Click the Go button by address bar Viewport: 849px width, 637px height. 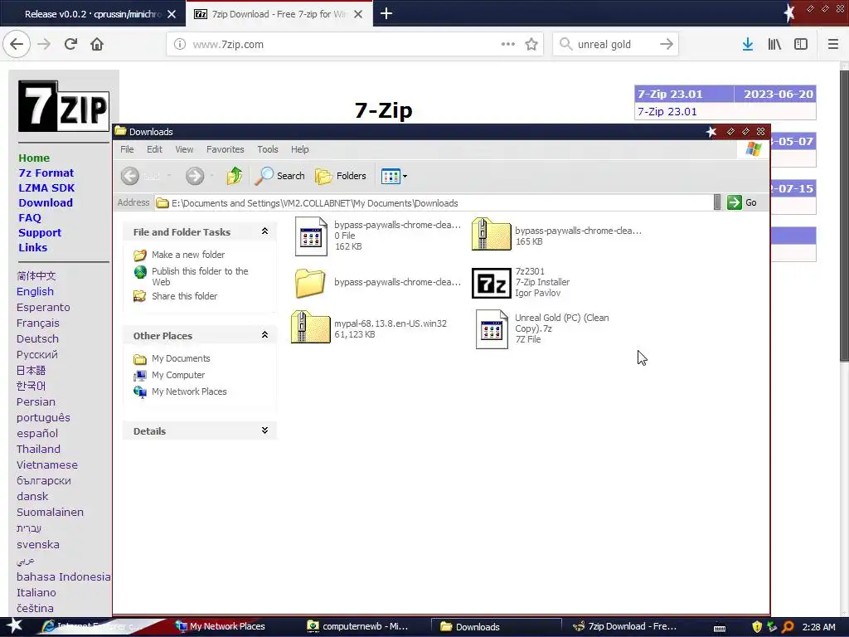(742, 202)
